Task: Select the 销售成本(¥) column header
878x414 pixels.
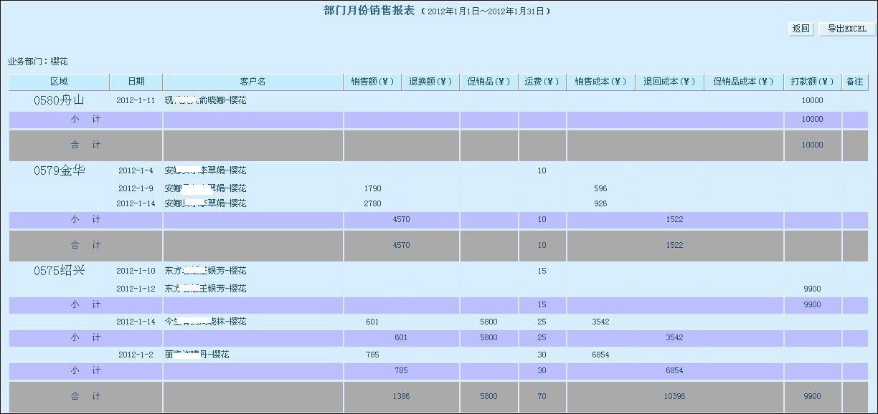Action: click(600, 82)
